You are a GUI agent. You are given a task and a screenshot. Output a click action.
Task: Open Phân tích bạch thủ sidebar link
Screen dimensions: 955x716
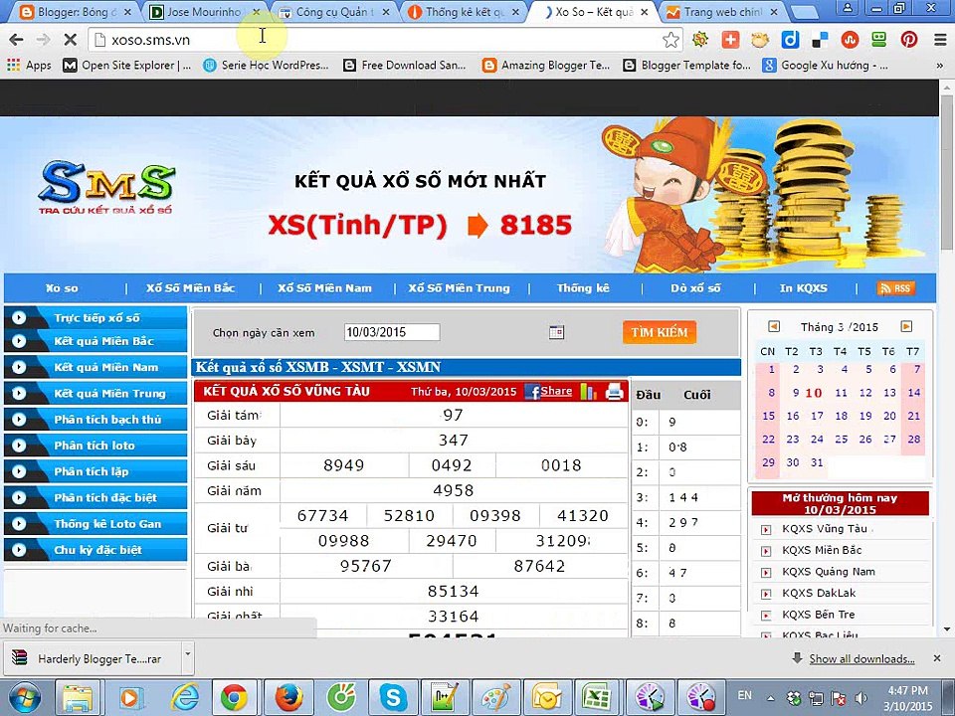click(x=95, y=419)
